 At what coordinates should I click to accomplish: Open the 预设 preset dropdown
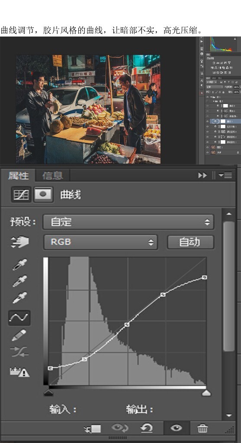click(128, 222)
